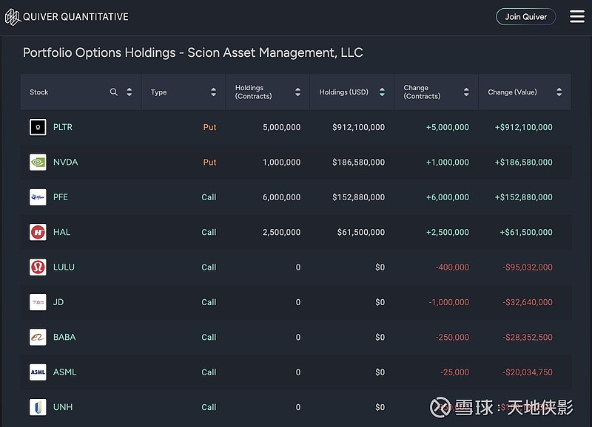Sort by Type column arrows
The width and height of the screenshot is (592, 427).
pyautogui.click(x=213, y=92)
